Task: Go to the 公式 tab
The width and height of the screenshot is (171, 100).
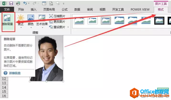Action: click(65, 10)
